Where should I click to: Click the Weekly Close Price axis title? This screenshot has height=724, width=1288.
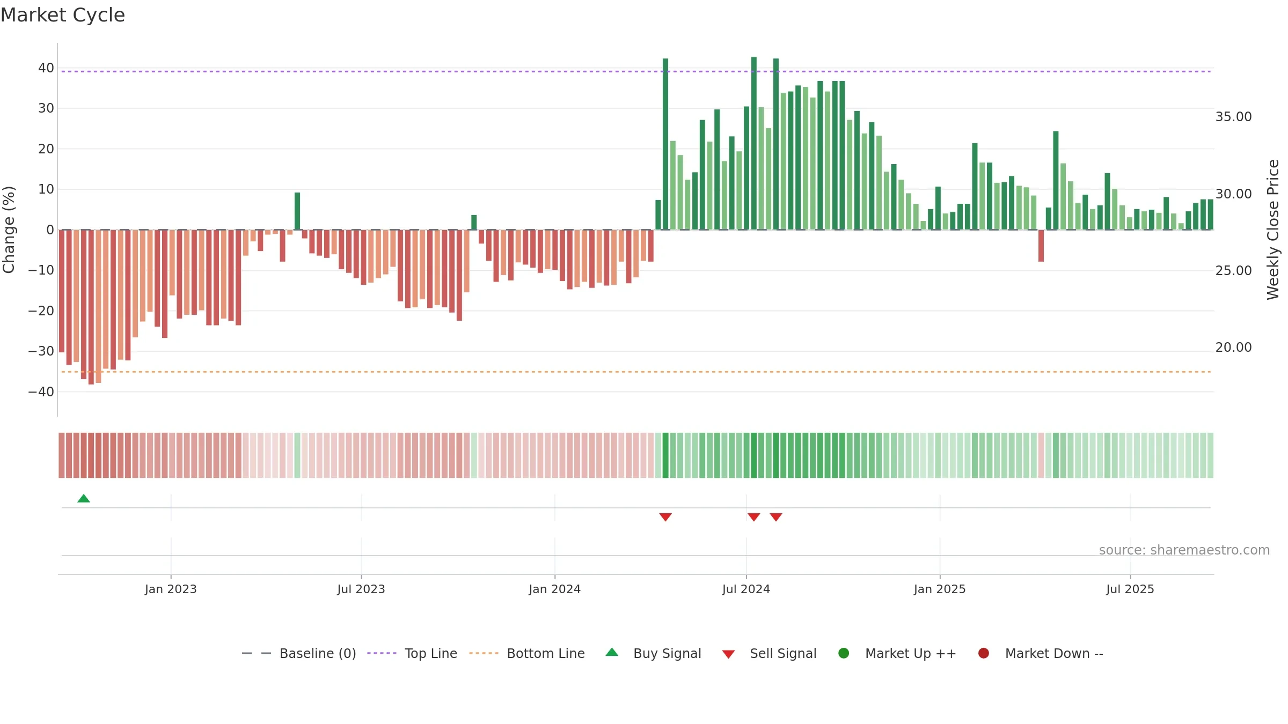(x=1273, y=230)
